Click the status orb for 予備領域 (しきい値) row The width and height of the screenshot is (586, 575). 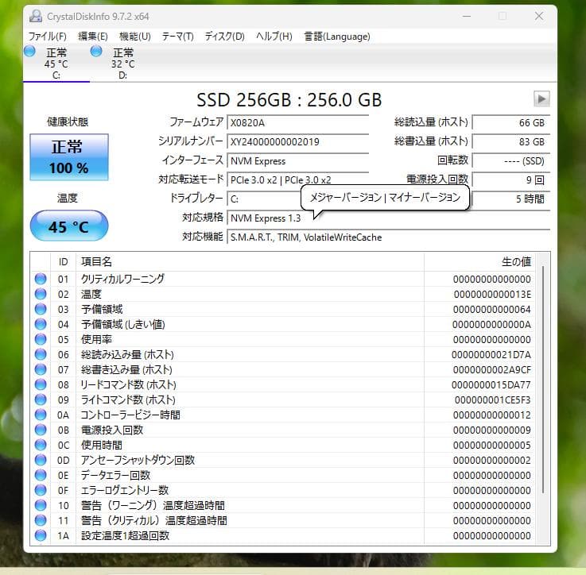point(41,324)
